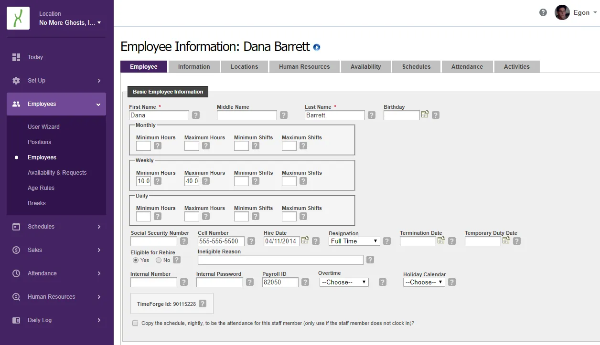Click the Schedules calendar icon in sidebar
This screenshot has width=600, height=345.
coord(16,227)
